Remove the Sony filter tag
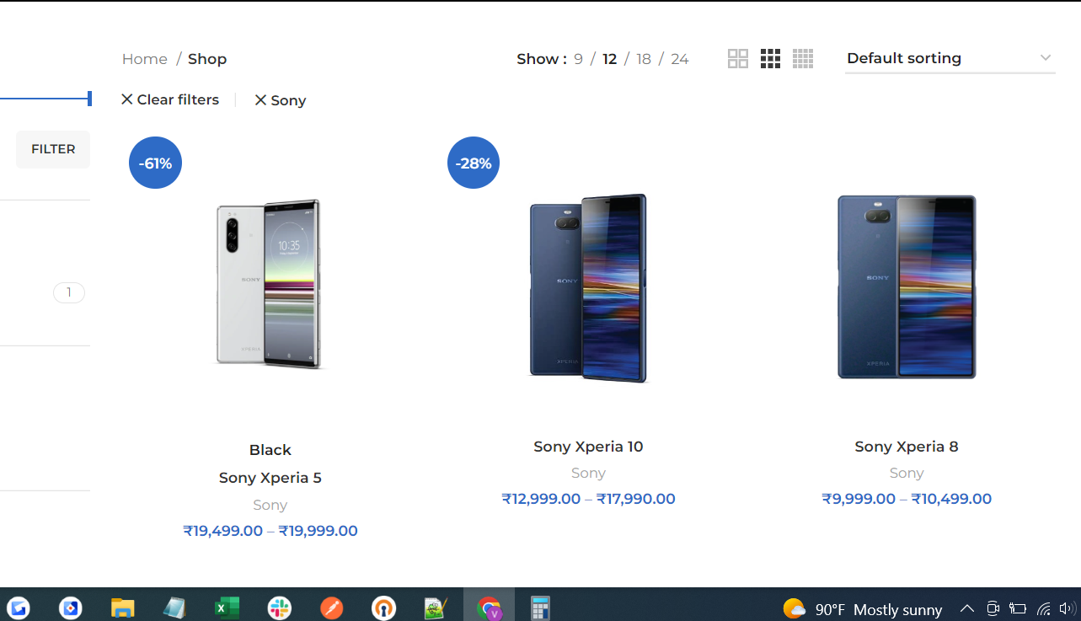The image size is (1081, 621). pos(280,100)
